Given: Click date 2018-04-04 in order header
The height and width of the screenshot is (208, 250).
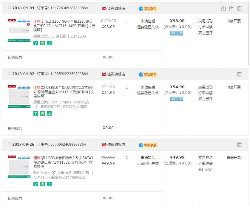Looking at the screenshot, I should (23, 8).
